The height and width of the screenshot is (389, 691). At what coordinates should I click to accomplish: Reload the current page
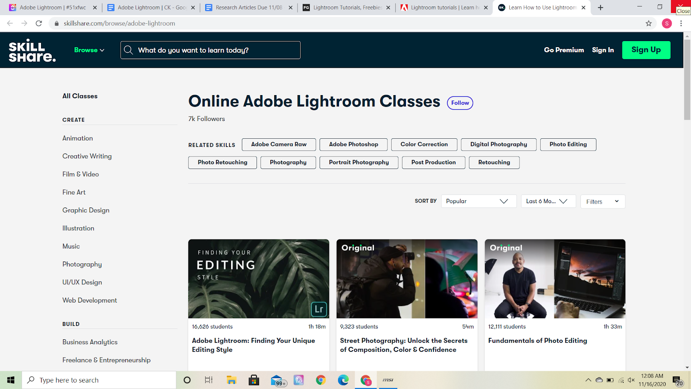39,23
